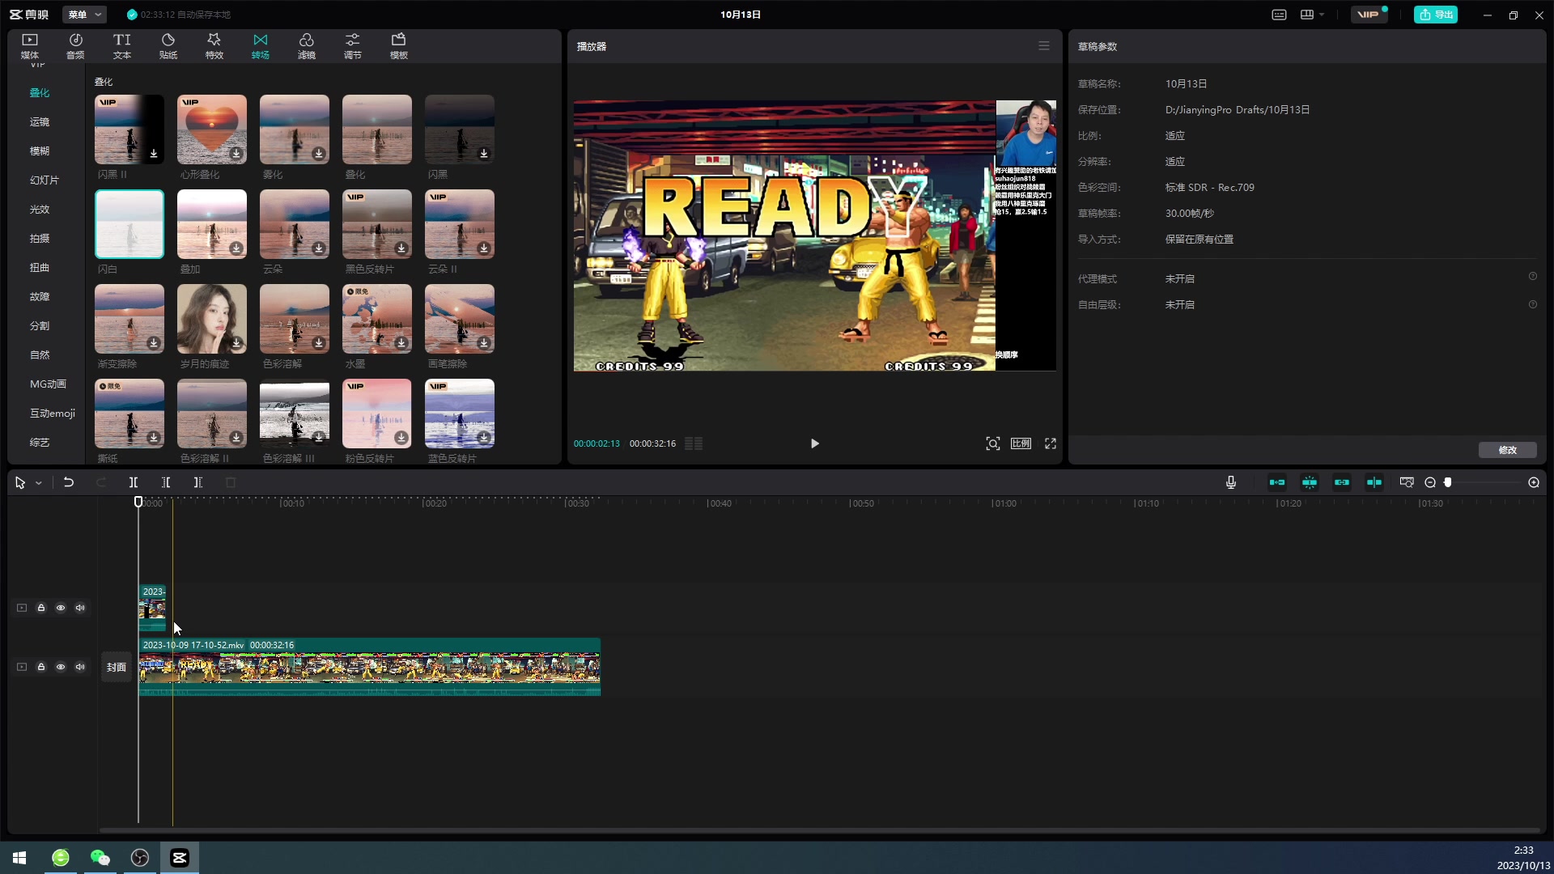Download the 水墨 transition
Image resolution: width=1554 pixels, height=874 pixels.
401,343
